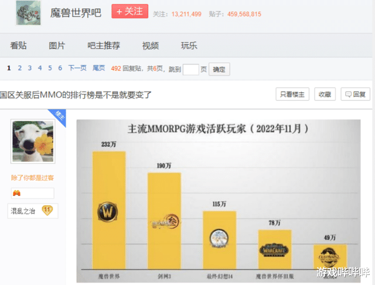The image size is (375, 285).
Task: Switch to the 看贴 tab
Action: point(18,46)
